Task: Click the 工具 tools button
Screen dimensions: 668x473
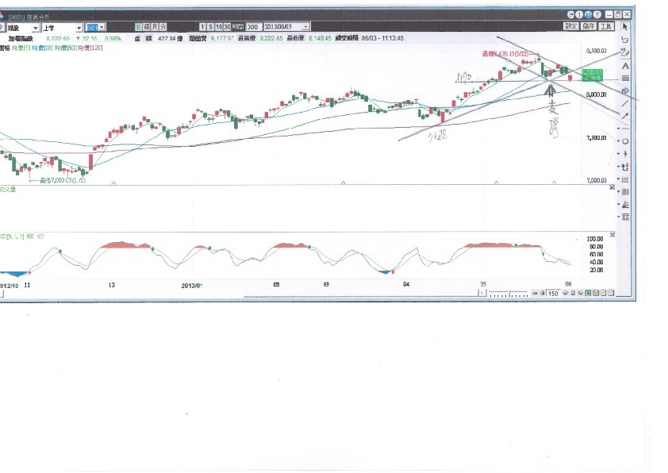Action: point(606,26)
